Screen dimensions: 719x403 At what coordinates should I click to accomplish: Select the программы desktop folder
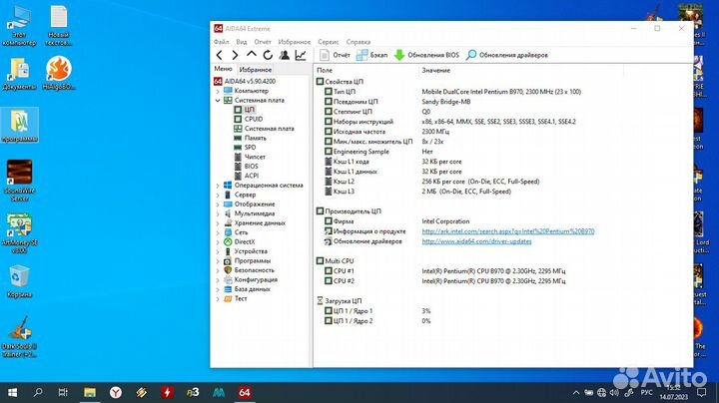[19, 126]
